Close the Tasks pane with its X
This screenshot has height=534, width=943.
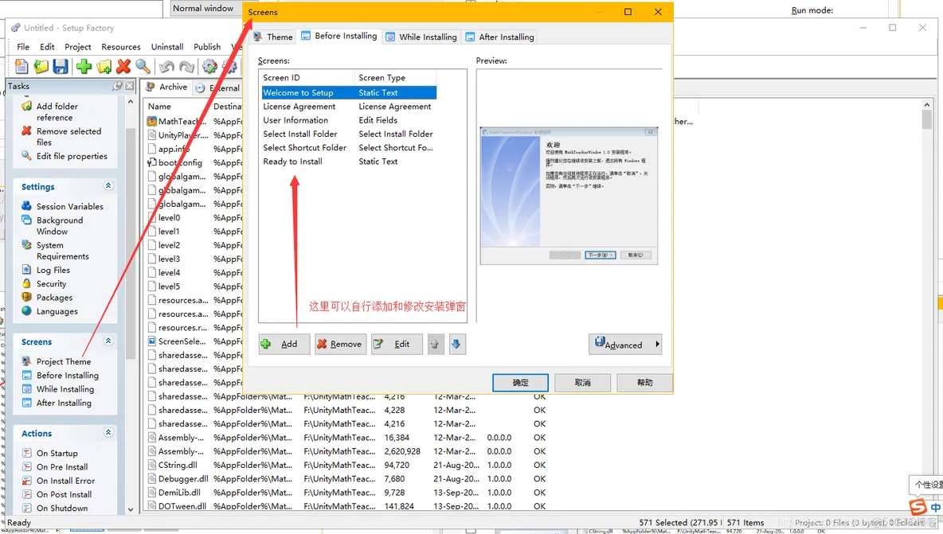(129, 86)
